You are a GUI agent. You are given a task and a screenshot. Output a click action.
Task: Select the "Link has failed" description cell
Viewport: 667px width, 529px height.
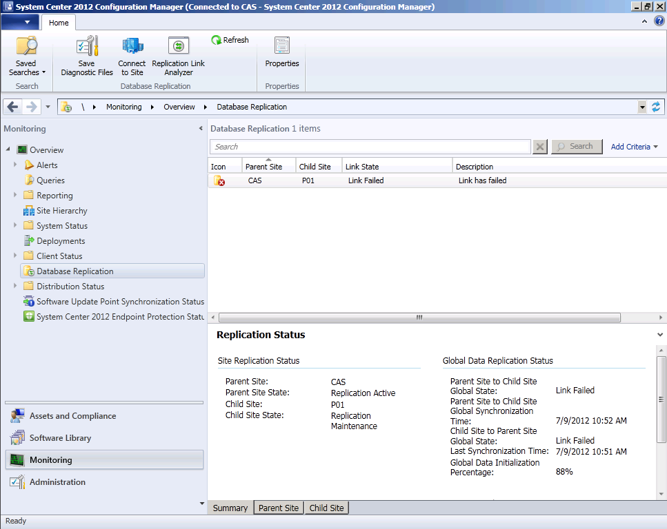[482, 180]
